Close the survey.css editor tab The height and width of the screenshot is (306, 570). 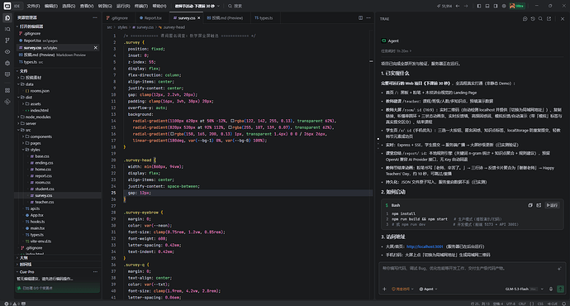(x=199, y=18)
